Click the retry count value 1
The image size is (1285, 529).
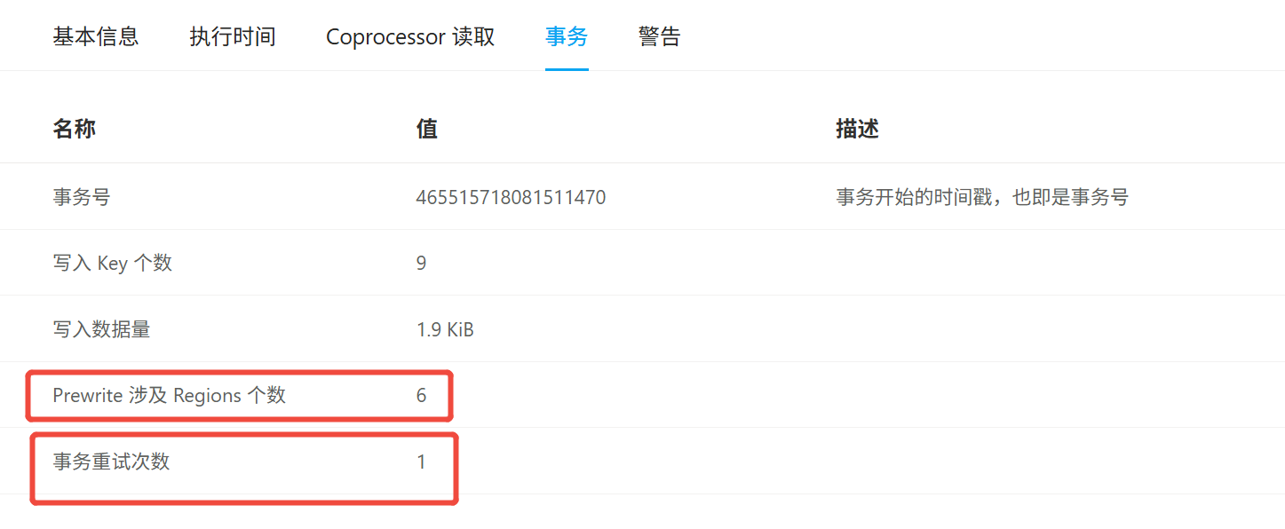click(422, 462)
